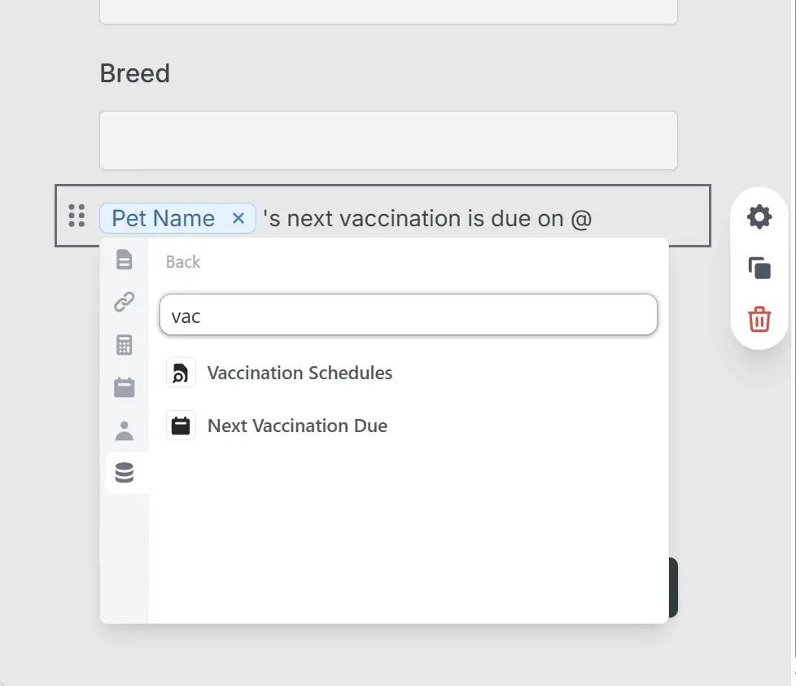Open the date fields calendar icon
Image resolution: width=796 pixels, height=686 pixels.
124,387
